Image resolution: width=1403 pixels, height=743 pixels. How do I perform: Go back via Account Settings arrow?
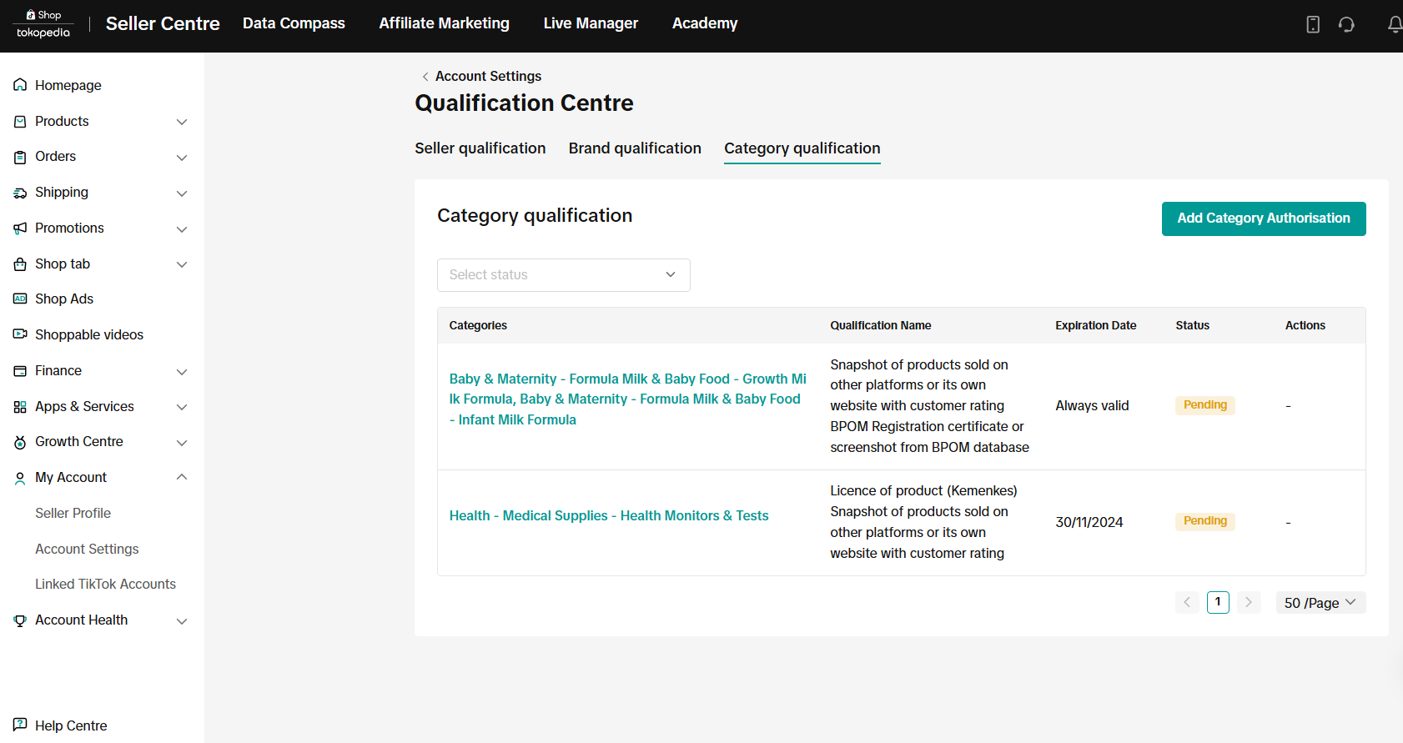(x=425, y=77)
